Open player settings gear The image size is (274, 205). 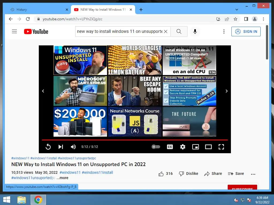182,147
